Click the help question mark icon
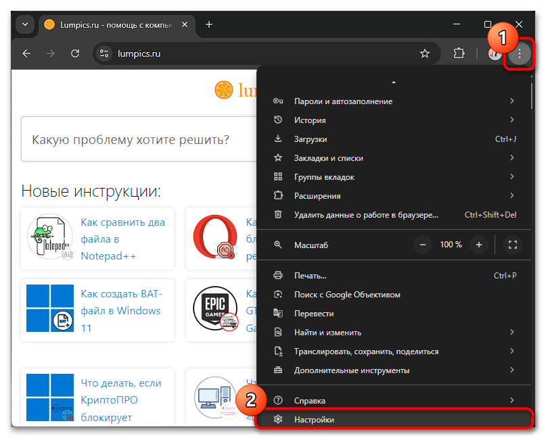The image size is (546, 438). tap(278, 400)
